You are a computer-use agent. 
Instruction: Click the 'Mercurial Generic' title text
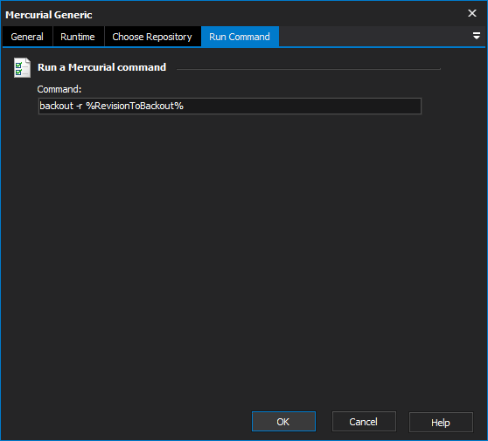(x=49, y=15)
